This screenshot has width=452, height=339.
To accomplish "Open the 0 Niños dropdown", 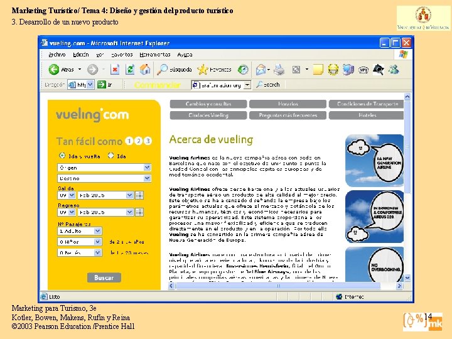I will point(98,242).
